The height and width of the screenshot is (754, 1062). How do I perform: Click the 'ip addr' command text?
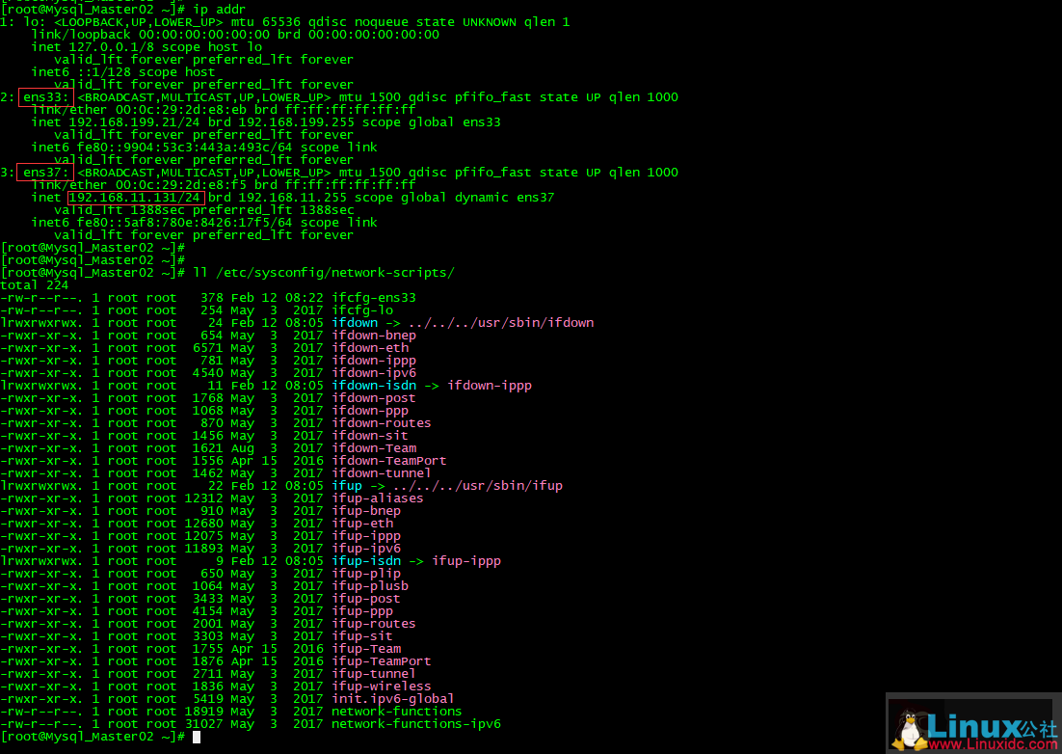pyautogui.click(x=220, y=10)
